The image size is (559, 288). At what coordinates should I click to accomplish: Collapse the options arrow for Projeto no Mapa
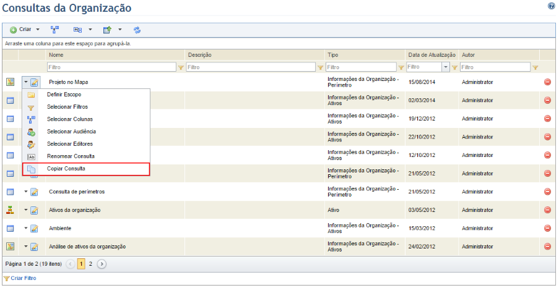[26, 82]
